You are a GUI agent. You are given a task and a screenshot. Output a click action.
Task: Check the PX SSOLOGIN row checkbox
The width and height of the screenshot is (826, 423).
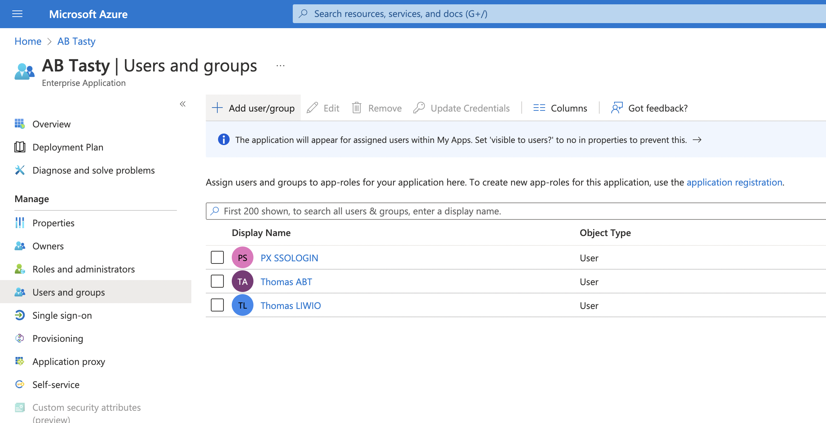[x=217, y=257]
